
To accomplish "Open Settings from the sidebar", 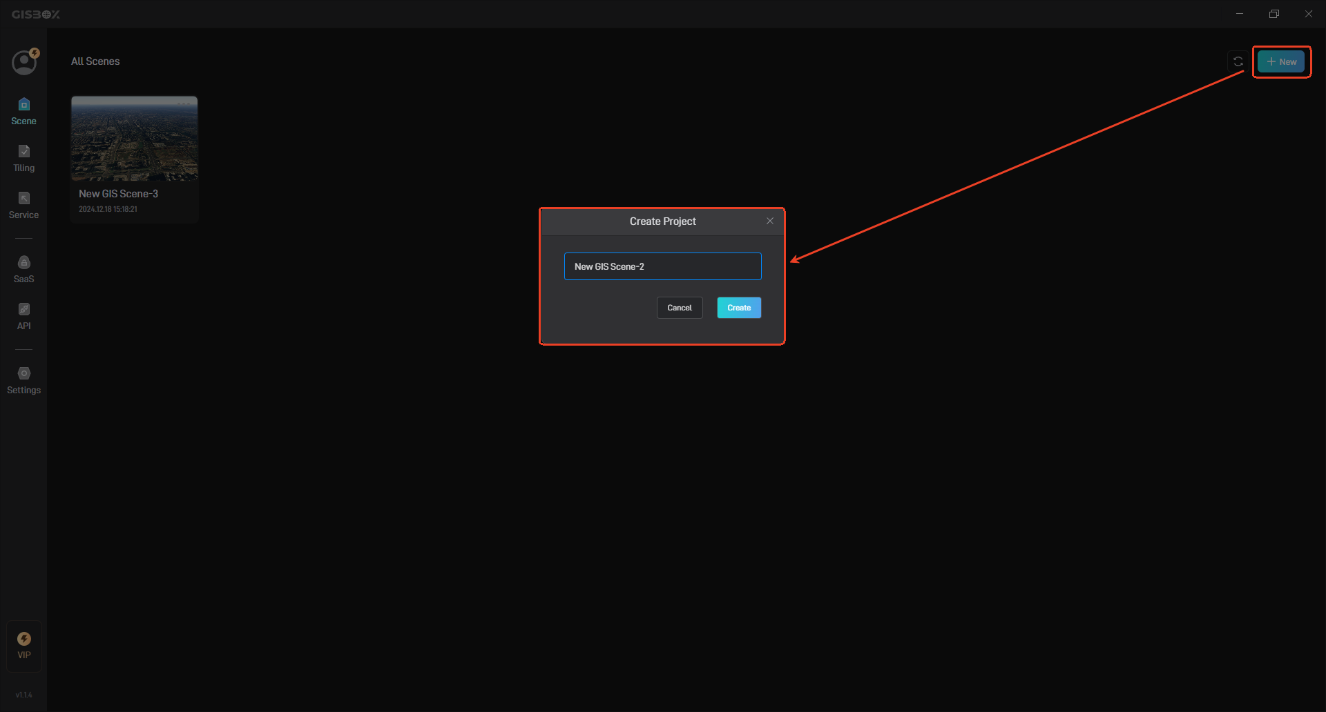I will [23, 381].
